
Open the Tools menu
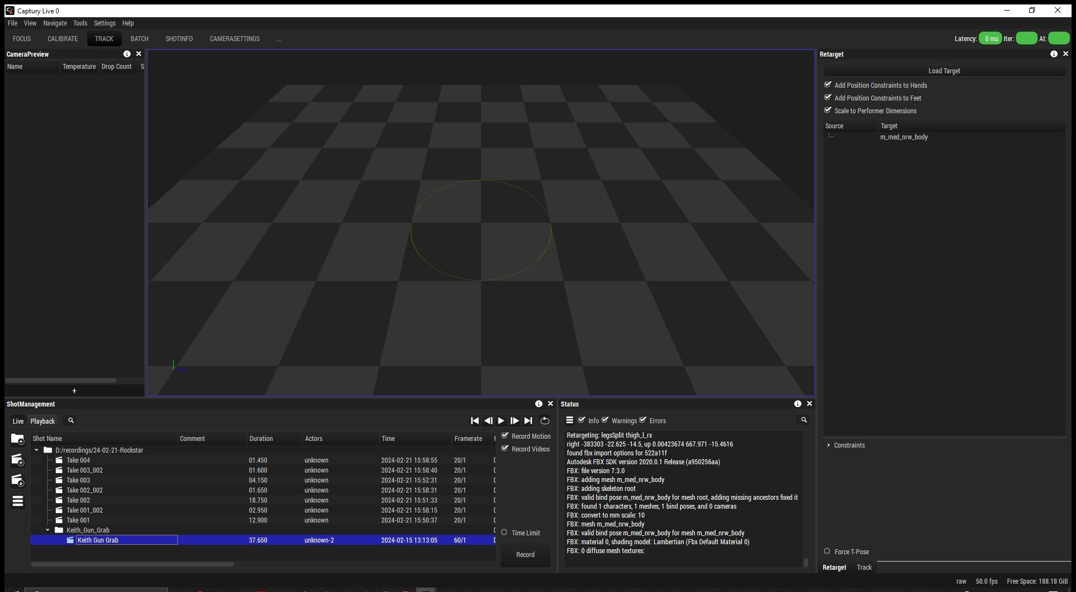click(80, 23)
